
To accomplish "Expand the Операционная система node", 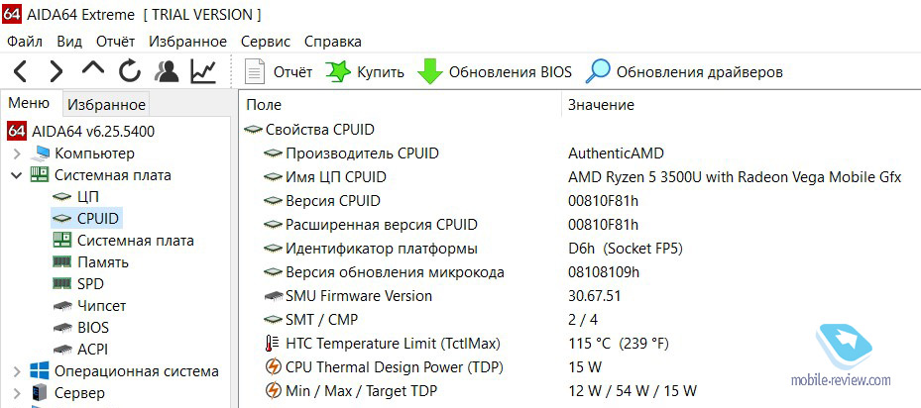I will 17,371.
